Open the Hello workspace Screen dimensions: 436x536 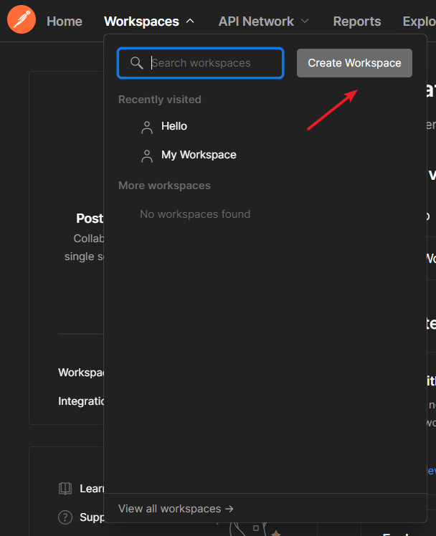(x=174, y=126)
